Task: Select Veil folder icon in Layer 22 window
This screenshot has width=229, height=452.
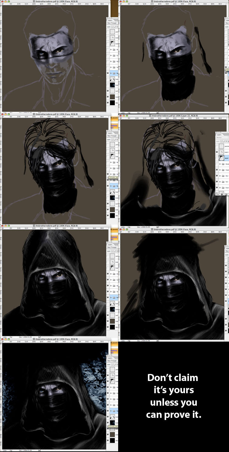Action: [x=223, y=182]
